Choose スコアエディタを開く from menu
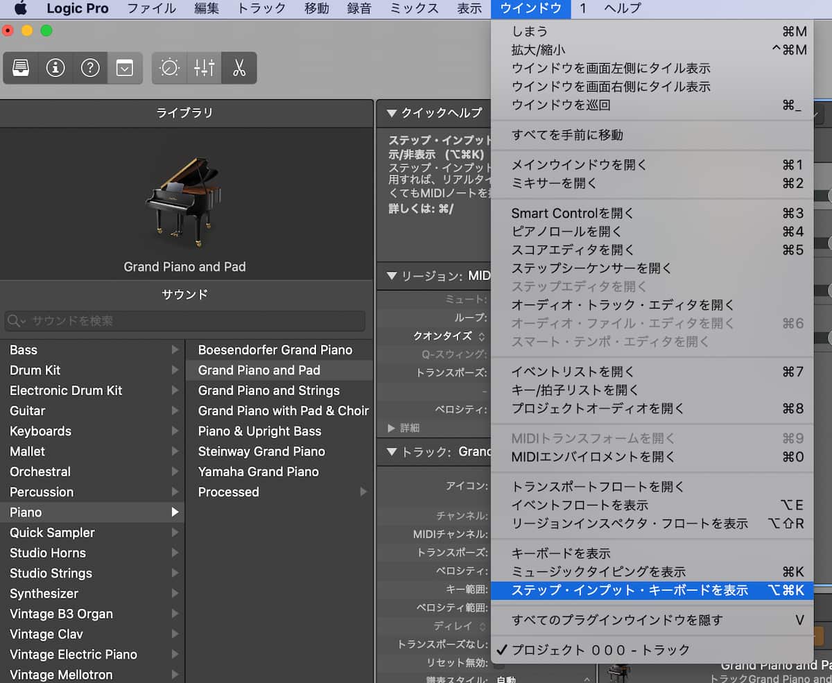The image size is (832, 683). pos(652,250)
